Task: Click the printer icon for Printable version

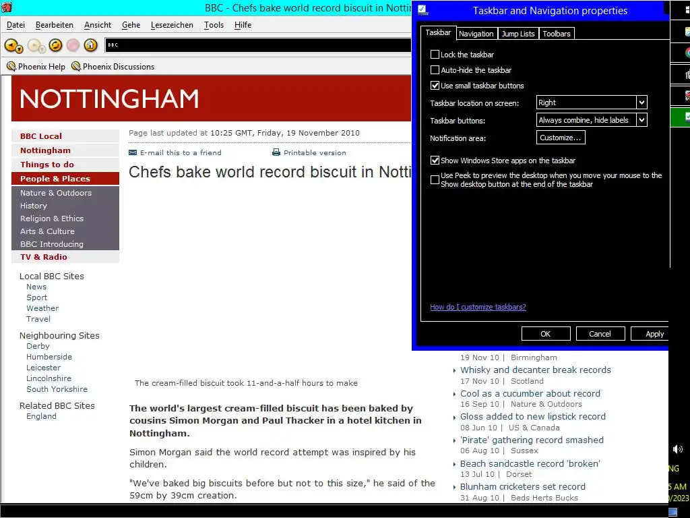Action: tap(276, 152)
